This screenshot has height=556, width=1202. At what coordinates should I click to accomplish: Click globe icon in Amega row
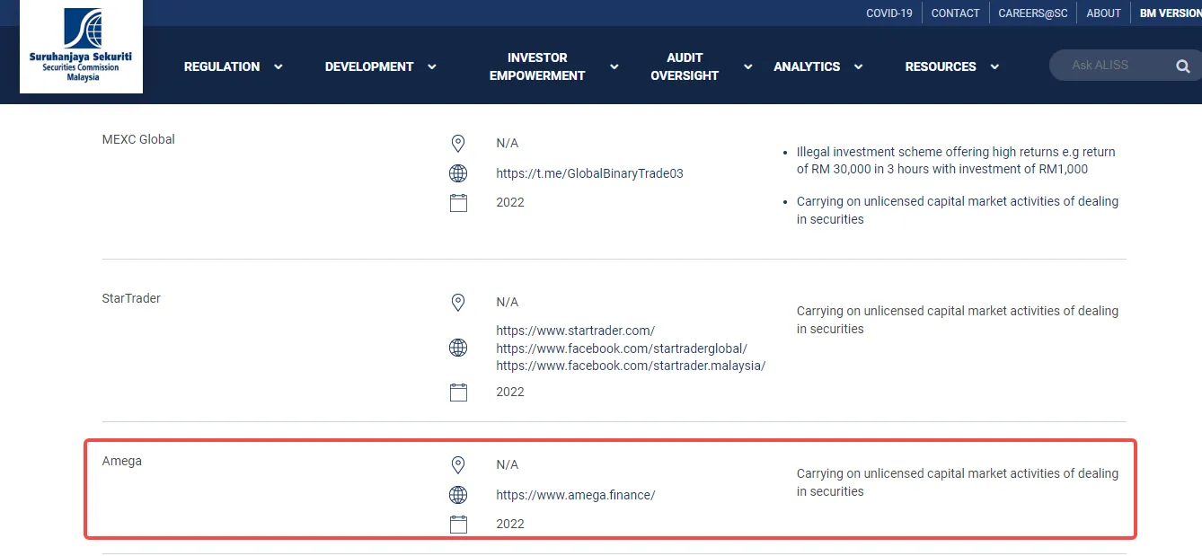pyautogui.click(x=458, y=495)
